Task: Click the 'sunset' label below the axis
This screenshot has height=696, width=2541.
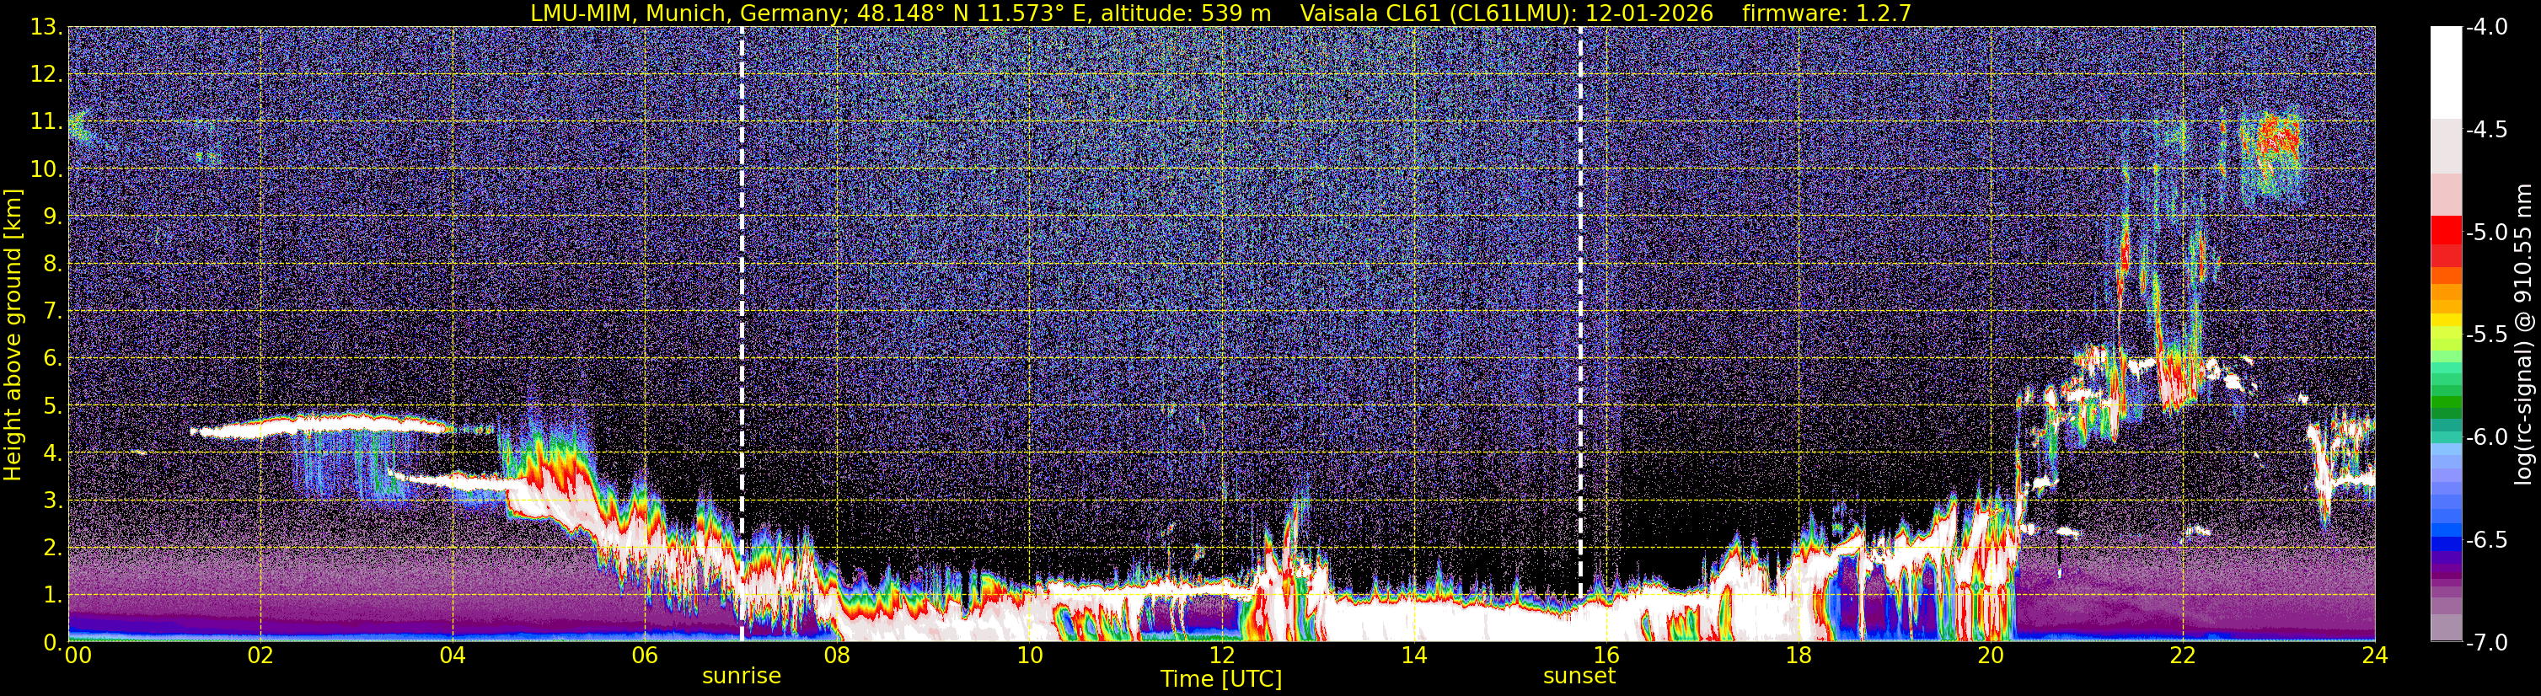Action: click(1579, 677)
